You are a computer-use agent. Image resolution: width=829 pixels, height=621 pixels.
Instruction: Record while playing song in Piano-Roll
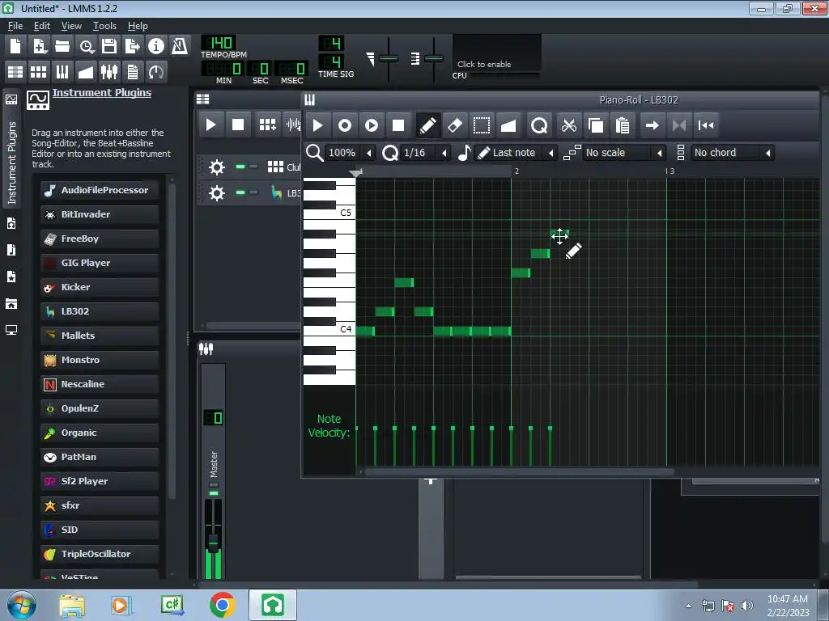(372, 125)
